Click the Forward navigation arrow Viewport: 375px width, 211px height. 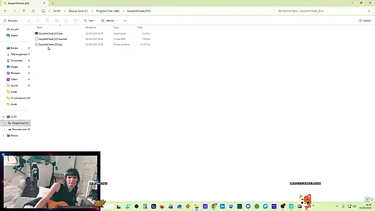pos(14,11)
